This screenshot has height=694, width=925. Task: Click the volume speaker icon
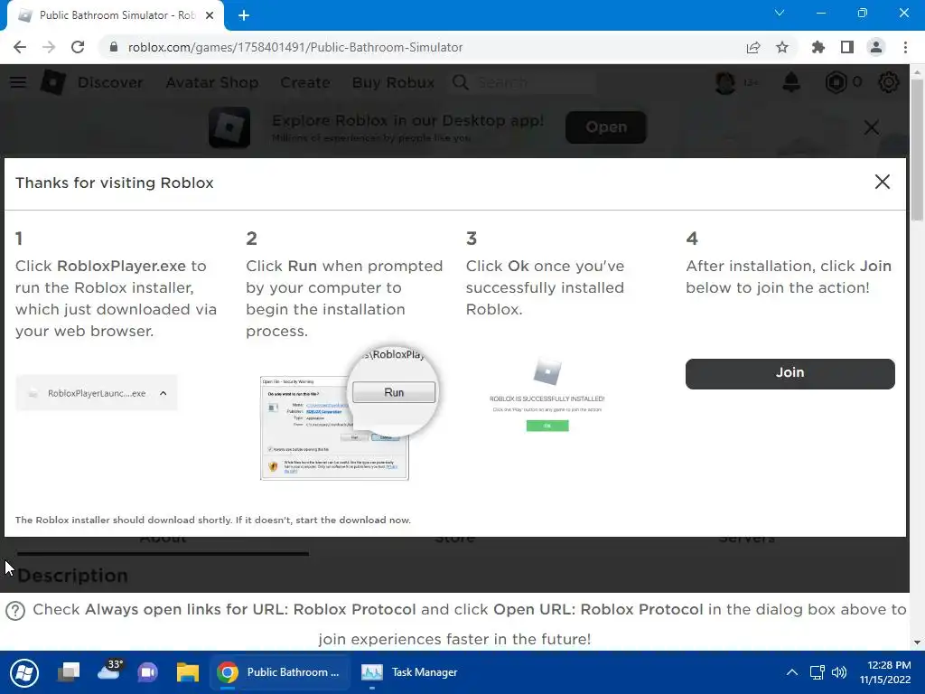click(839, 672)
